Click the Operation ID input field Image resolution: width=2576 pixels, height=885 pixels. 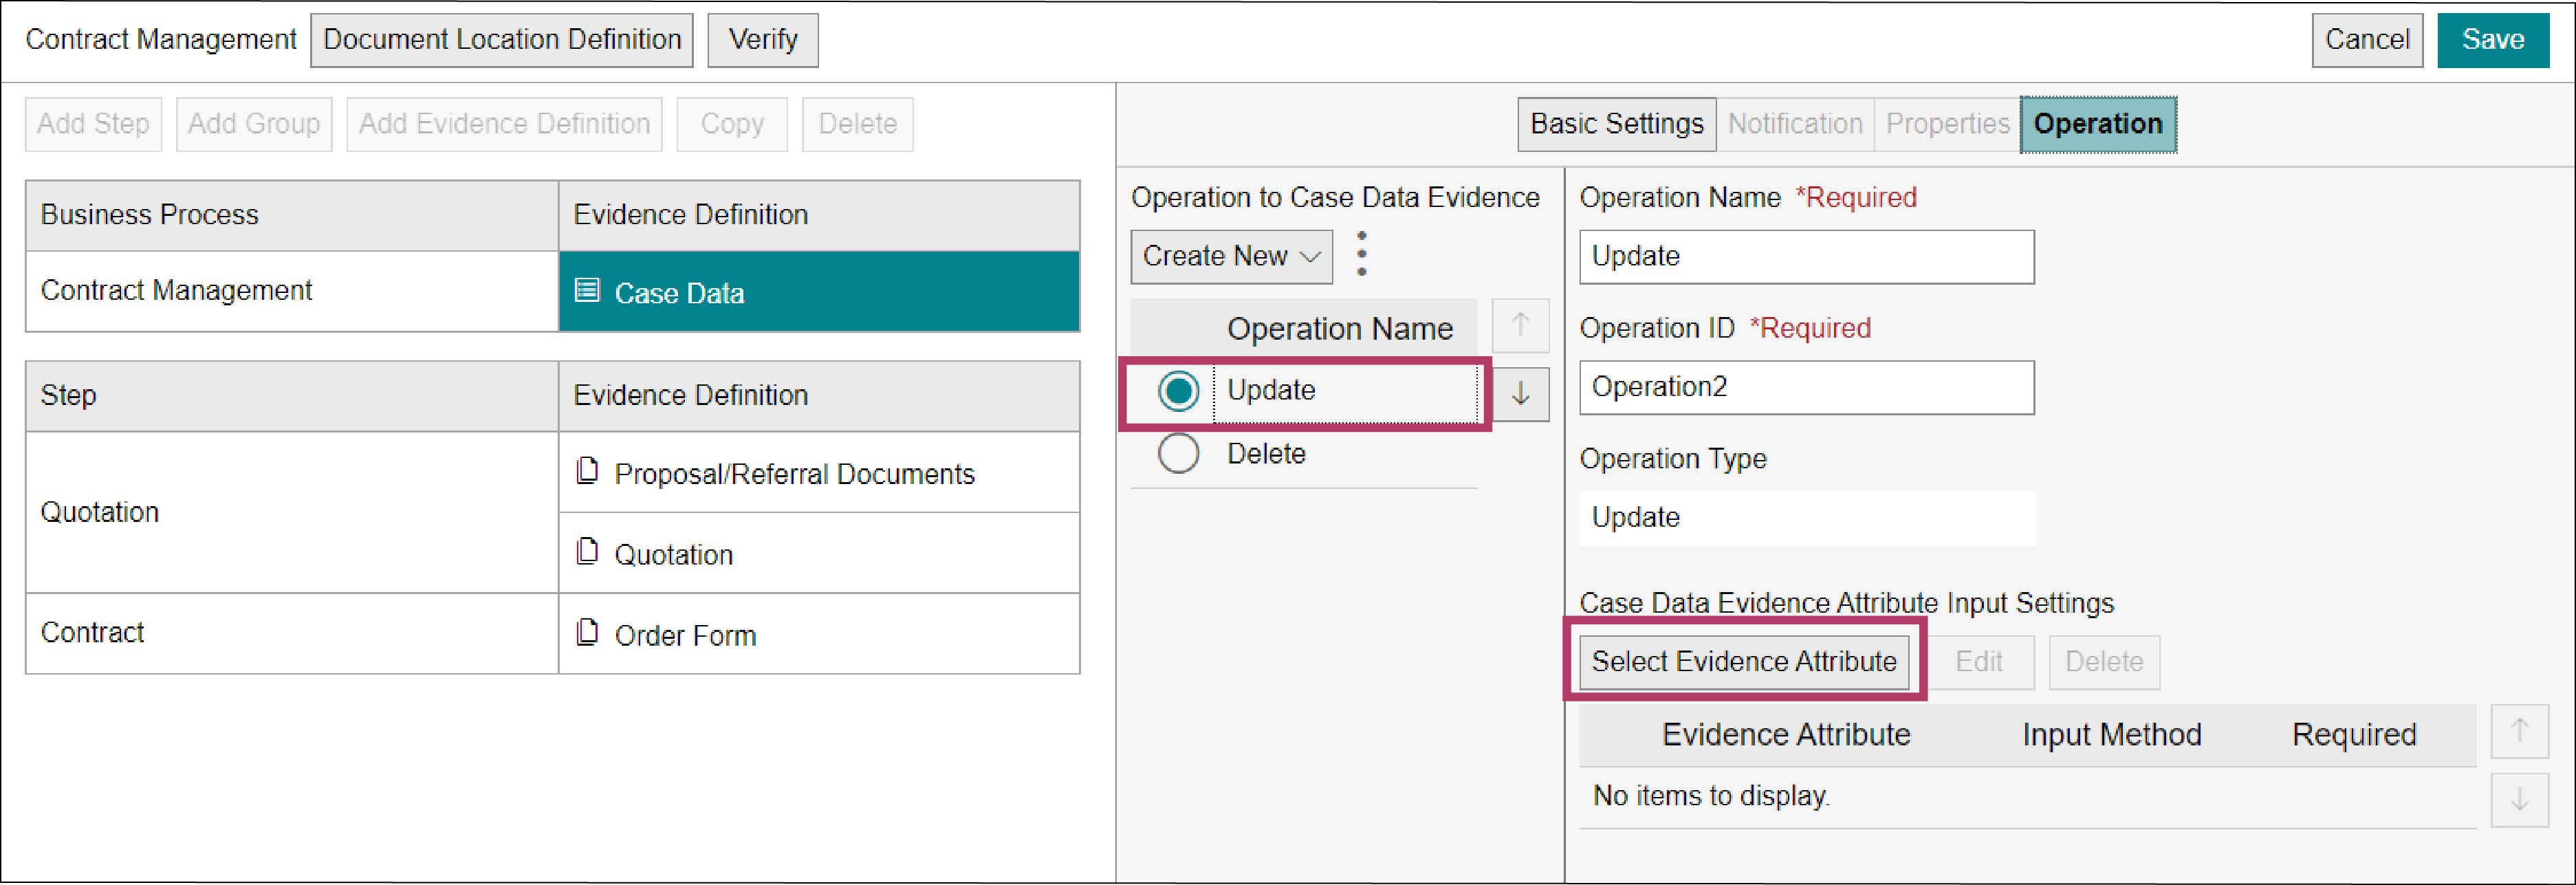(x=1806, y=388)
